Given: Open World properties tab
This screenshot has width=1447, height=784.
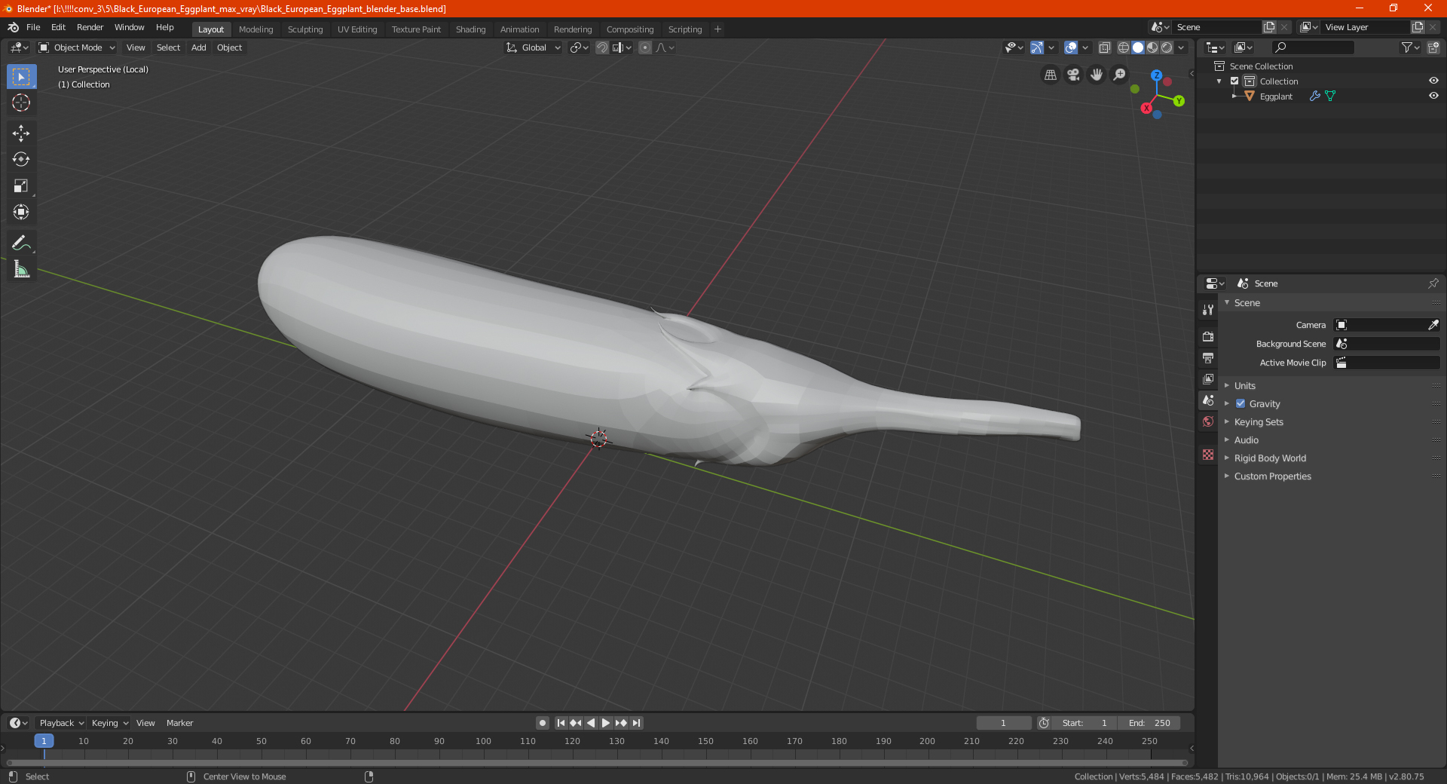Looking at the screenshot, I should tap(1208, 421).
